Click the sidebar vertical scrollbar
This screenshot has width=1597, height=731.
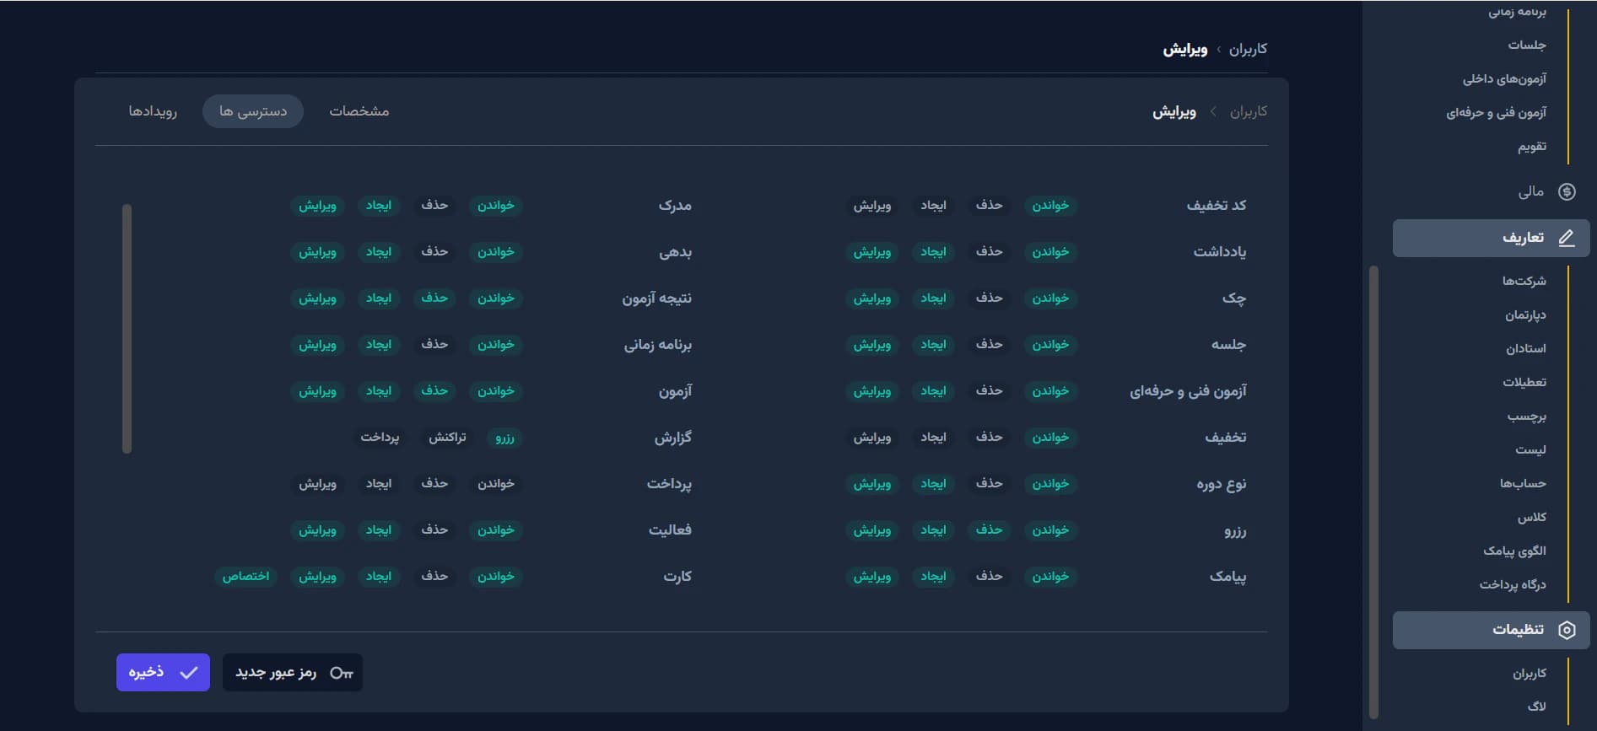pos(1373,492)
